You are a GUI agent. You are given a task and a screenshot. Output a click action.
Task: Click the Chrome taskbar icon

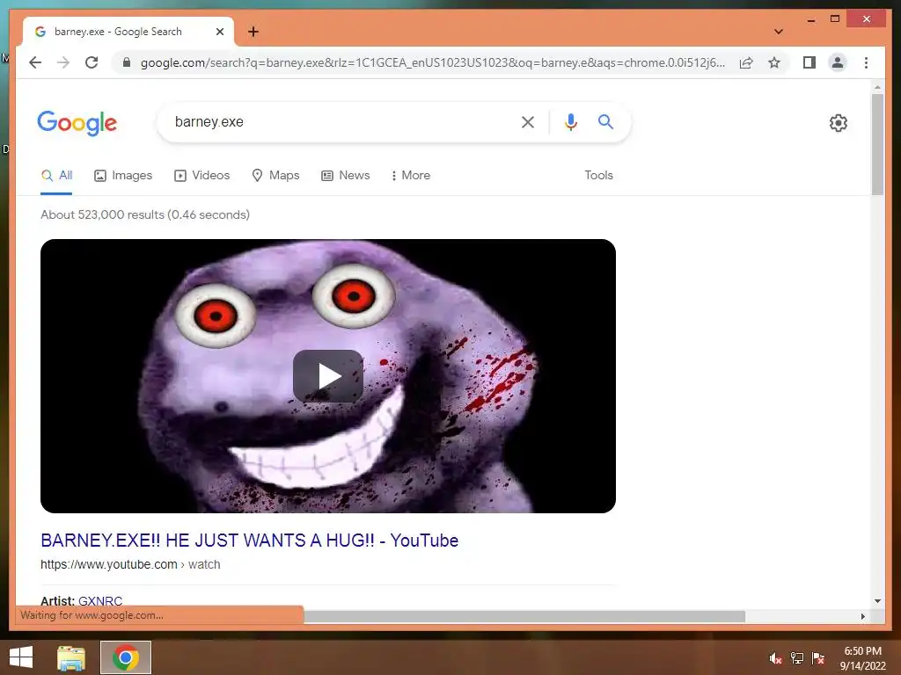coord(126,657)
